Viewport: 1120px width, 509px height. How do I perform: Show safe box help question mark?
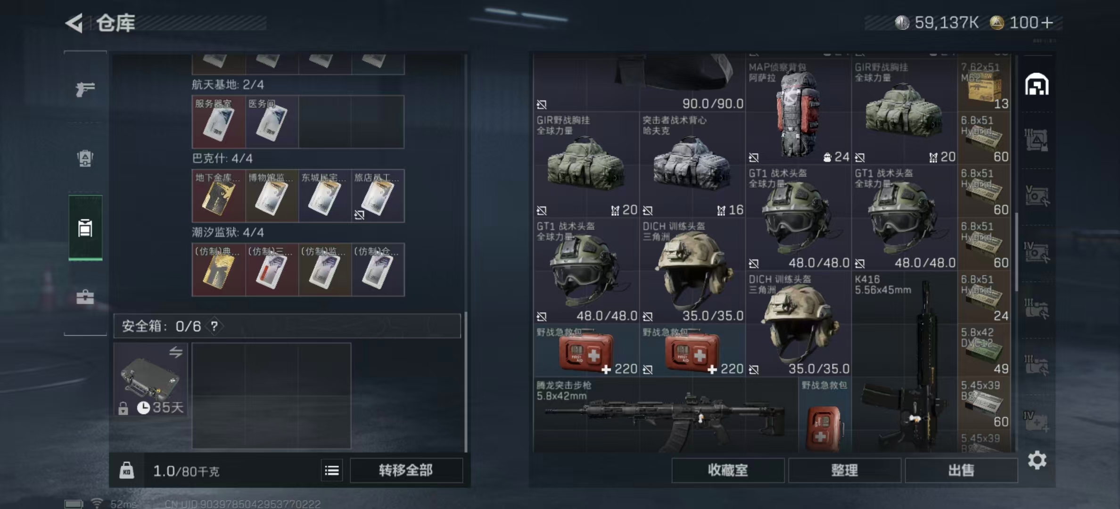214,326
